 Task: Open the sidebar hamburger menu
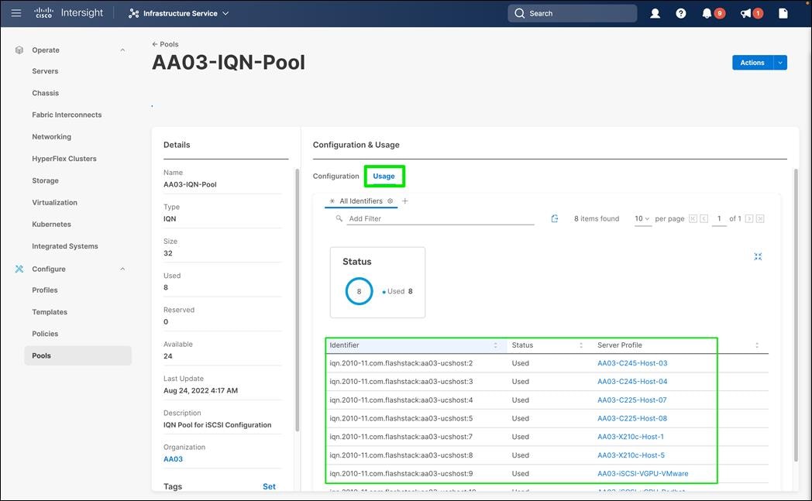(x=15, y=13)
